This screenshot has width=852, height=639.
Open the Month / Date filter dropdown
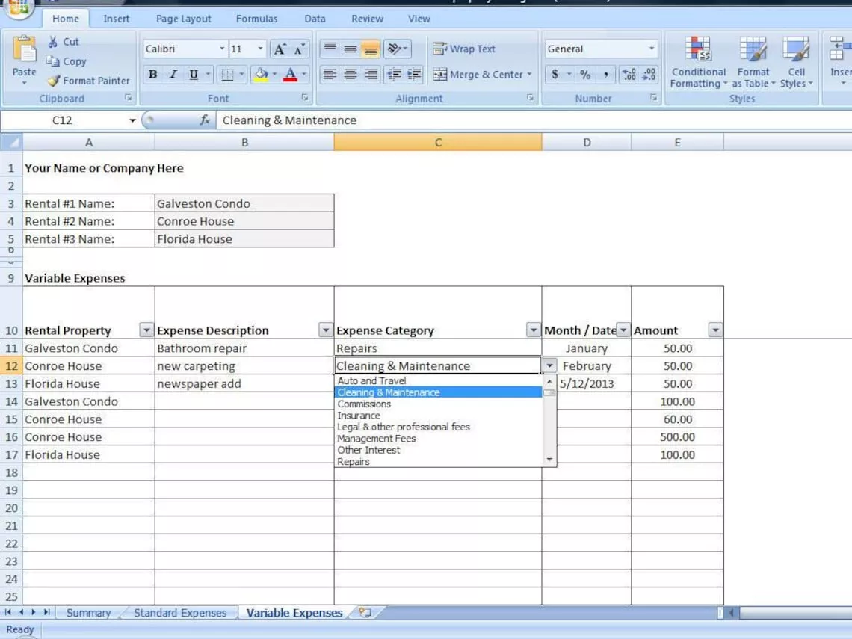(x=623, y=330)
